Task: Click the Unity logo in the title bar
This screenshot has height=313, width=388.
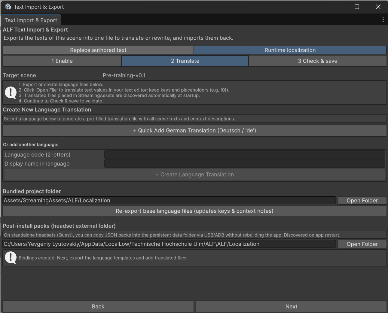Action: [x=8, y=7]
